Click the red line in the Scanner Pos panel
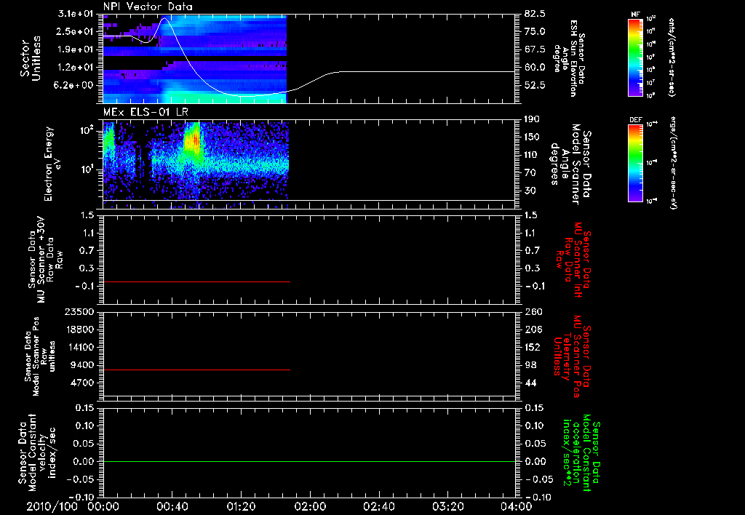 tap(196, 370)
